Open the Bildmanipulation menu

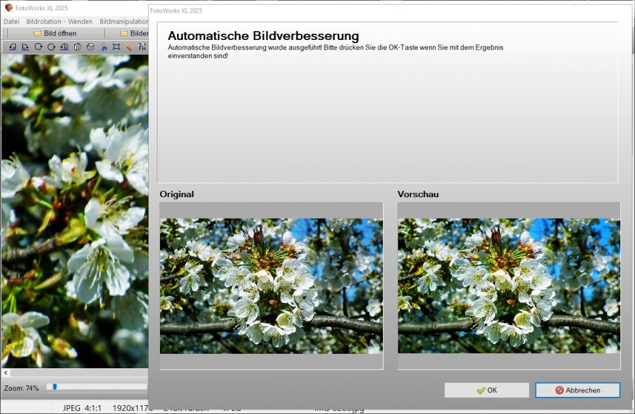(124, 21)
